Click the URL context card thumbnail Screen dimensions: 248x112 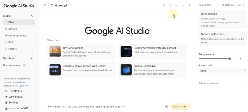tap(126, 52)
